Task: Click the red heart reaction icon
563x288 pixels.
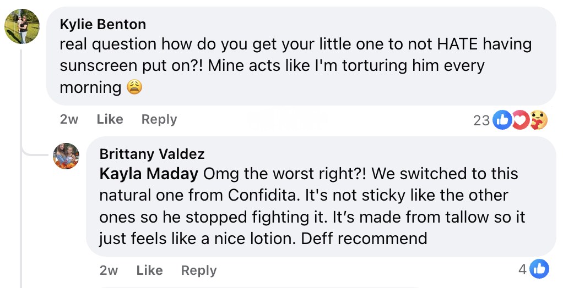Action: point(521,120)
